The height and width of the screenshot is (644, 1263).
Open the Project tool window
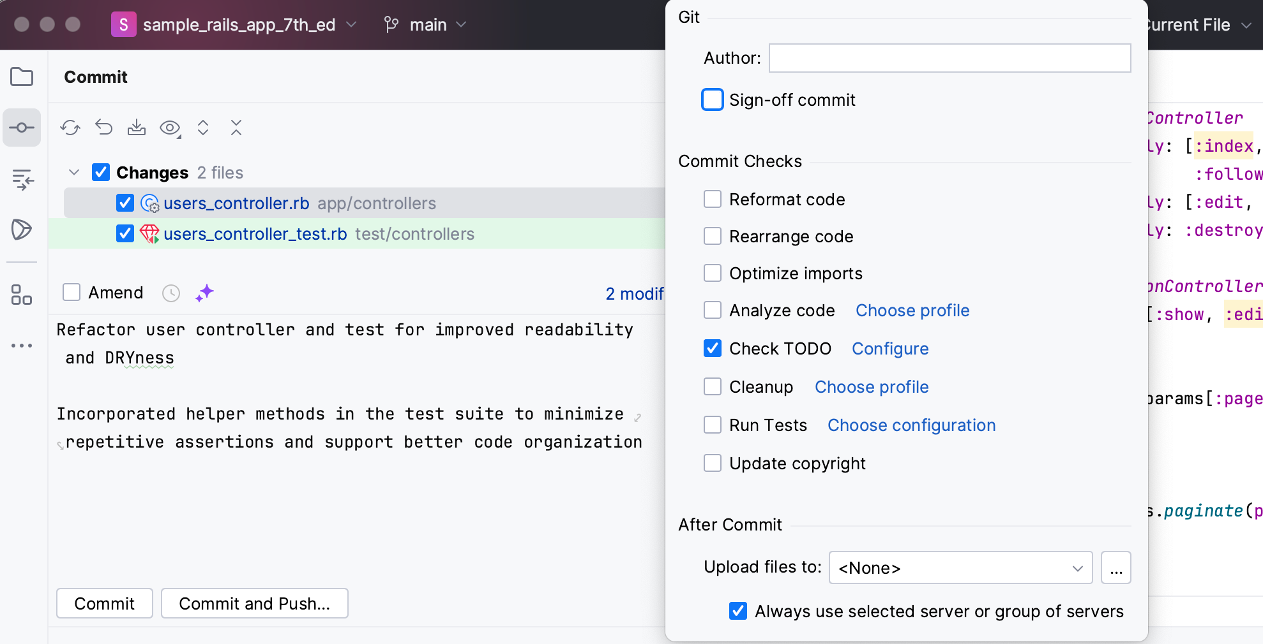click(x=22, y=77)
